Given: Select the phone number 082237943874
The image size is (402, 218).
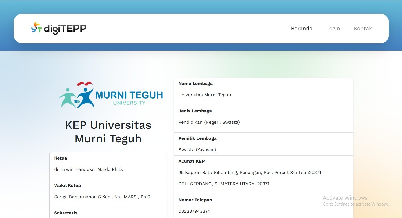Looking at the screenshot, I should (x=194, y=211).
